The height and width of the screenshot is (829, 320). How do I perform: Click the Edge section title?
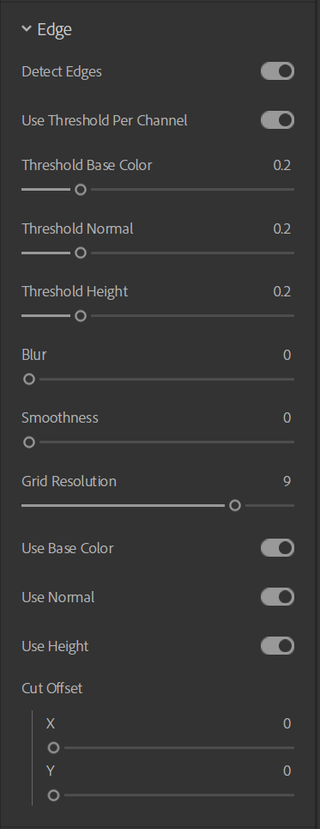pos(54,29)
